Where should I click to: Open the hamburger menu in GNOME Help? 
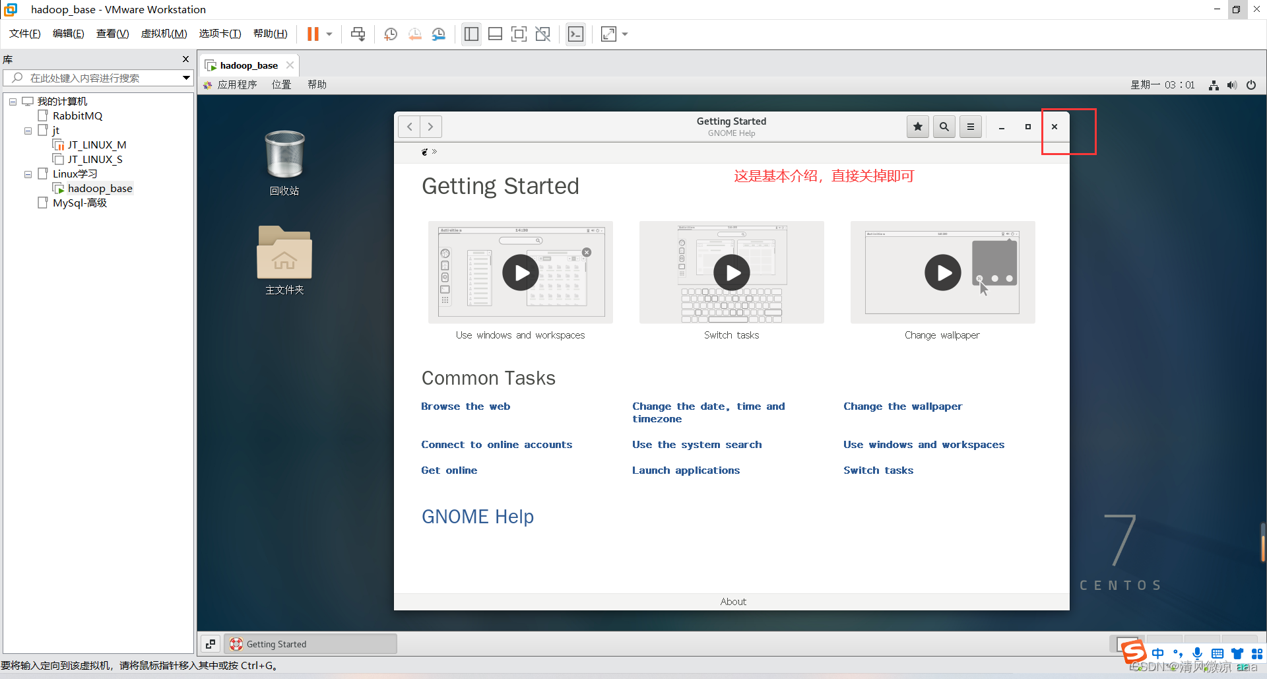coord(971,127)
